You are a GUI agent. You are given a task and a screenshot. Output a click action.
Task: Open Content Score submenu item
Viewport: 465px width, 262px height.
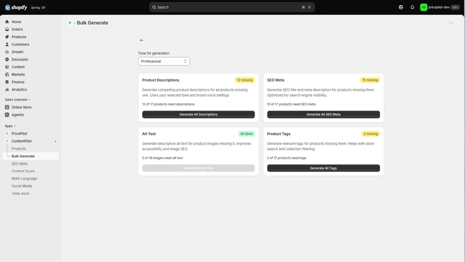(23, 171)
